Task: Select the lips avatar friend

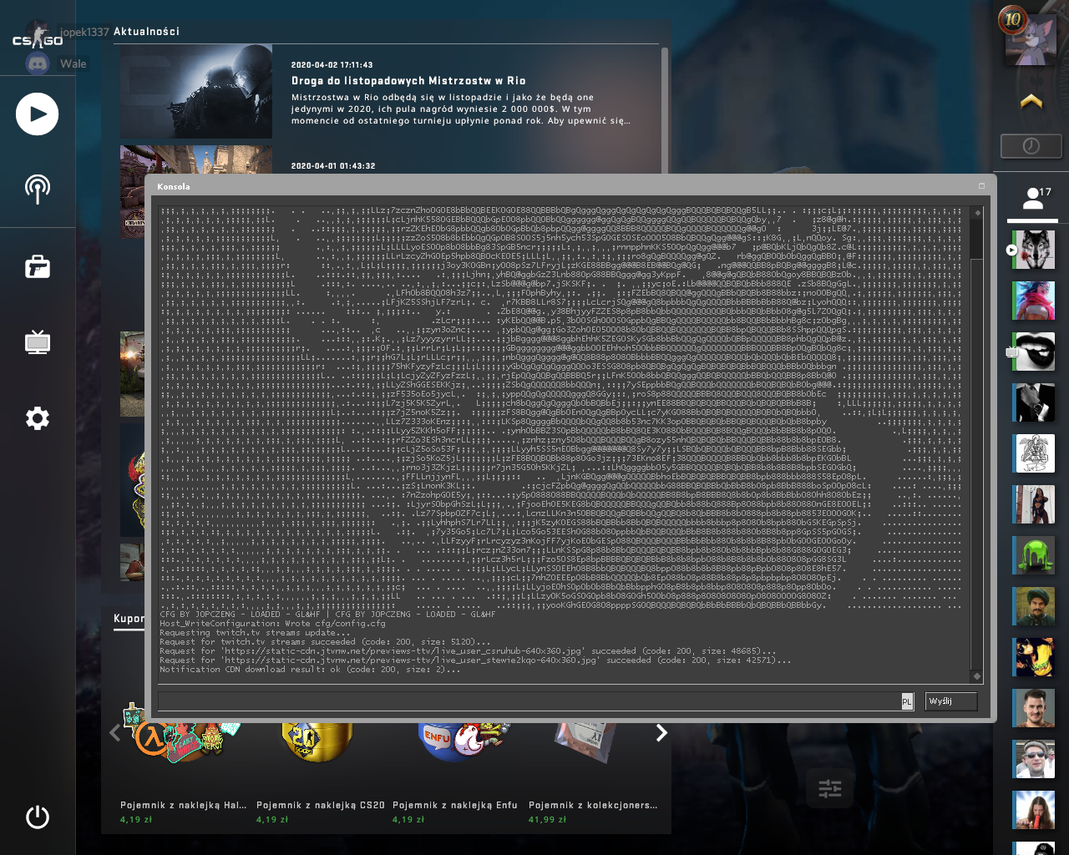Action: 1035,352
